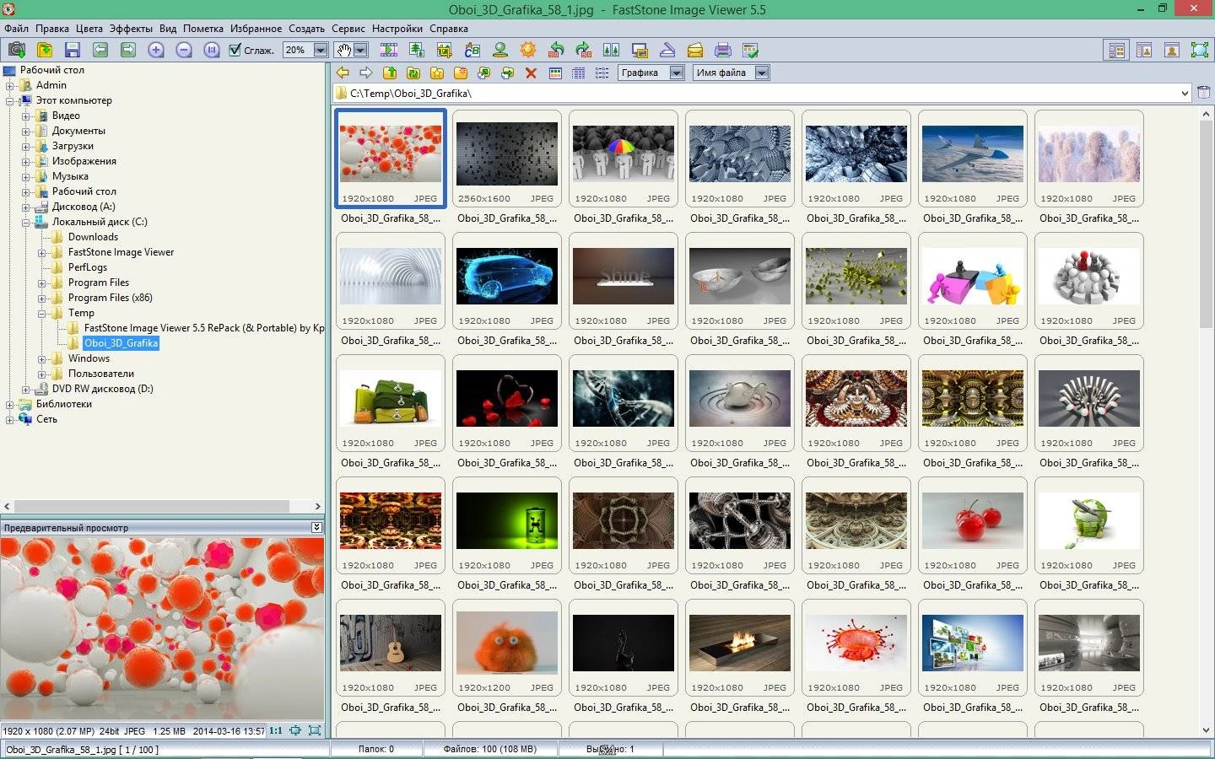This screenshot has height=759, width=1215.
Task: Open settings icon with green checkmark
Action: (751, 50)
